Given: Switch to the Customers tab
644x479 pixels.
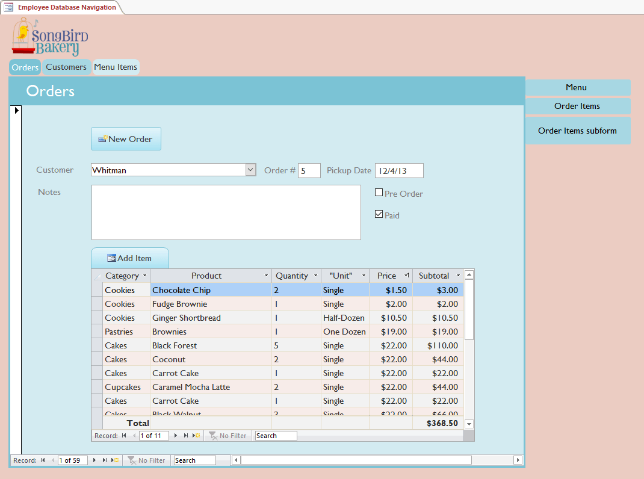Looking at the screenshot, I should pyautogui.click(x=66, y=67).
